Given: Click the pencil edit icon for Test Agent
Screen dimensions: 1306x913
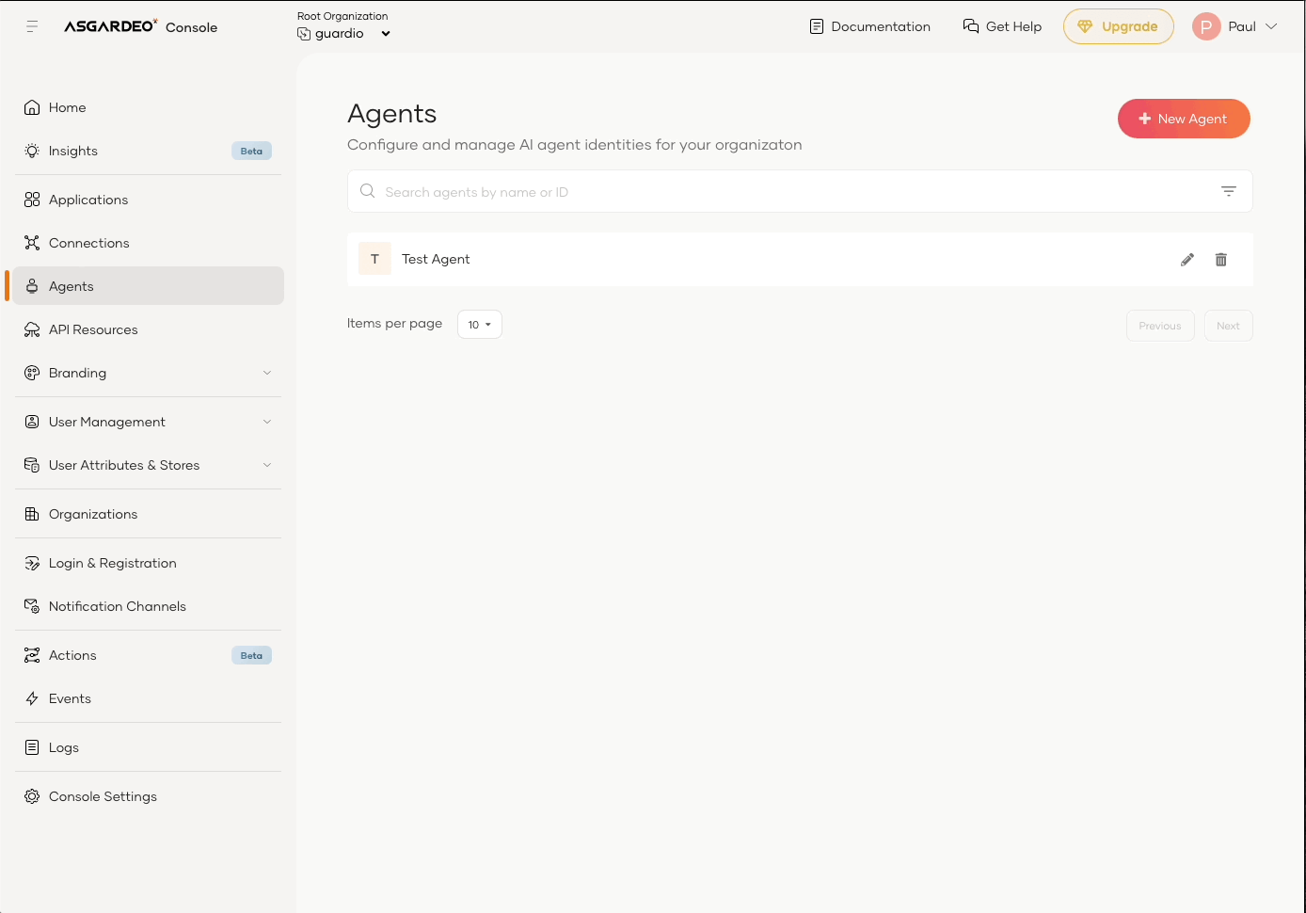Looking at the screenshot, I should click(x=1187, y=260).
